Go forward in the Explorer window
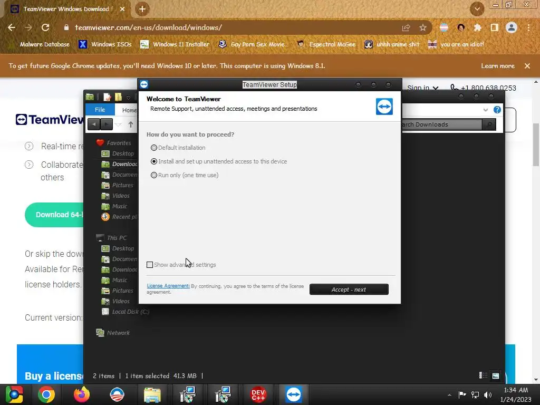This screenshot has width=540, height=405. point(107,124)
